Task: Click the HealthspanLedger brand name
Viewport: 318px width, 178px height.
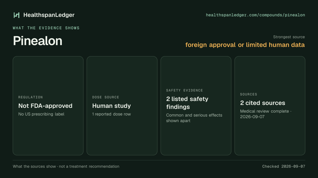Action: coord(49,15)
